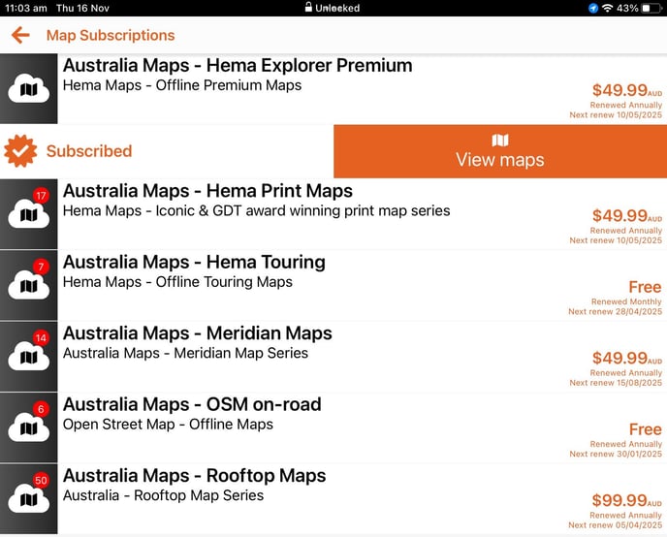Tap Next renew 30/01/2025 text
The height and width of the screenshot is (537, 667).
pos(616,454)
